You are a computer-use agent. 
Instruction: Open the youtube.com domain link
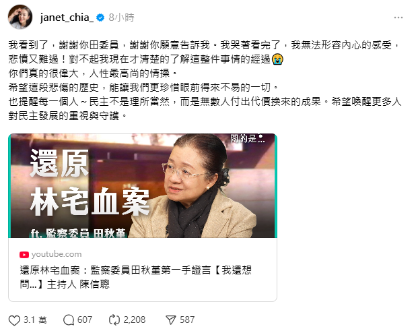(x=57, y=254)
